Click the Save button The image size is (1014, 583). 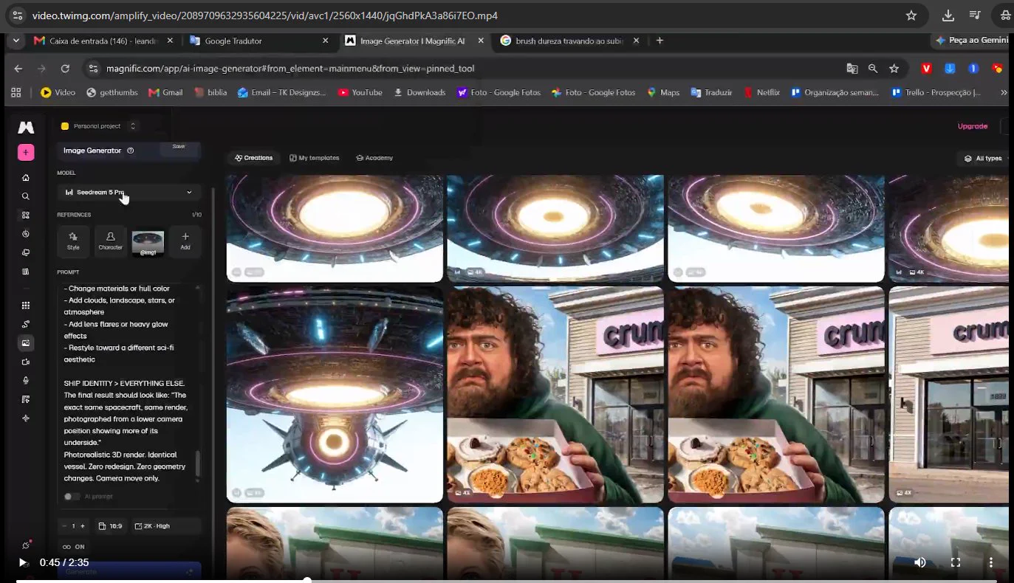click(179, 147)
